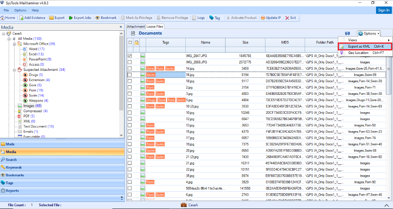Open the Keywords navigation section
Viewport: 393px width, 209px height.
click(x=62, y=167)
